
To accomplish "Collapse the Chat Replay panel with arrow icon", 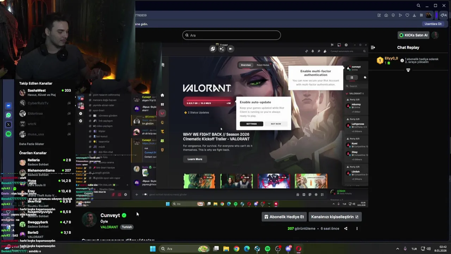I will click(x=373, y=47).
